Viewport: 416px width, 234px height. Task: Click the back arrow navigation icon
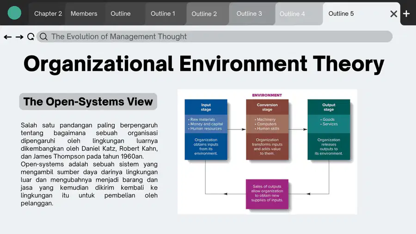coord(8,37)
